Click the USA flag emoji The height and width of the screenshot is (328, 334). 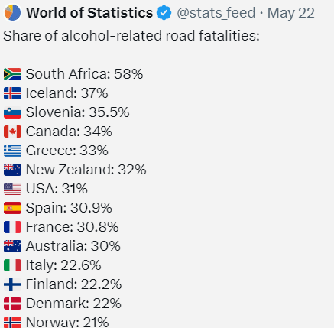[12, 189]
